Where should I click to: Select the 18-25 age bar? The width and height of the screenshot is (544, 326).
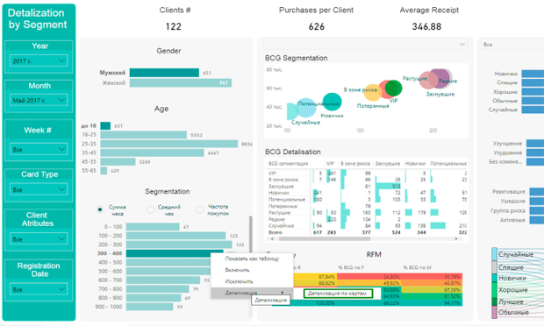[x=143, y=135]
